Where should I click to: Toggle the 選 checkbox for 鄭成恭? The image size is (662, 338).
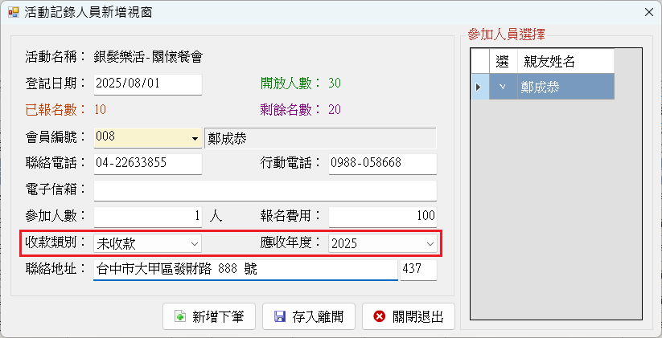(503, 87)
